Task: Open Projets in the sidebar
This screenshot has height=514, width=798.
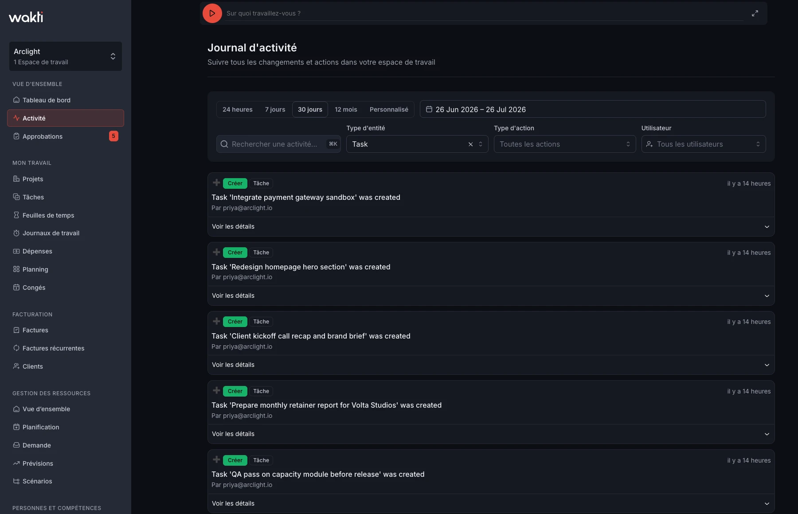Action: (x=66, y=179)
